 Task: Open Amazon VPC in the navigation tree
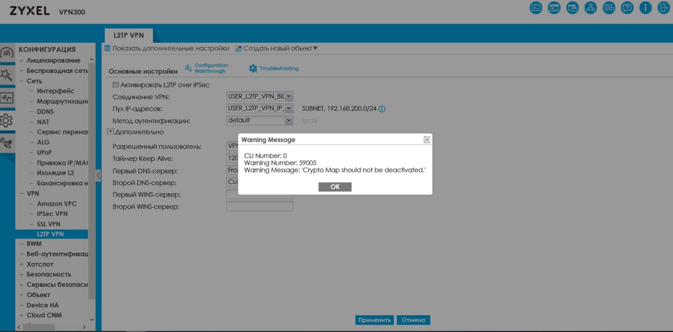pos(57,203)
